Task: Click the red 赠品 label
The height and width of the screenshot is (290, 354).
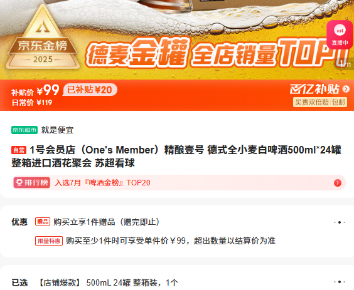Action: 43,222
